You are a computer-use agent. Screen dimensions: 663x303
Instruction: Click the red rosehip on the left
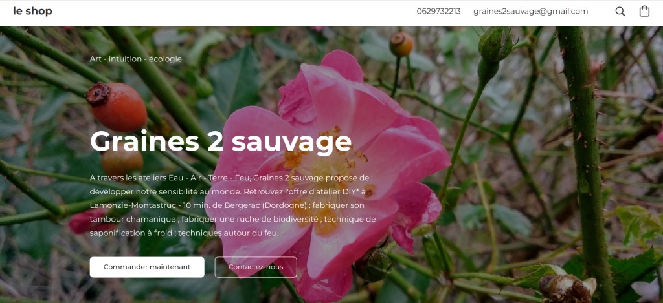coord(117,107)
